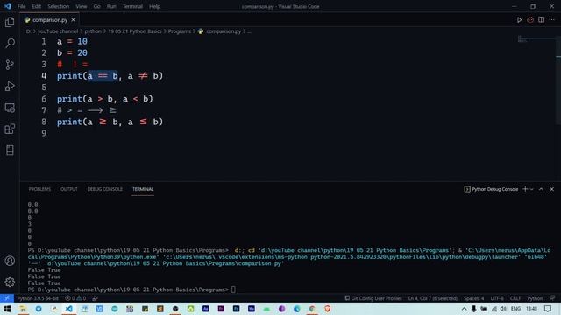Select the comparison.py editor tab
The height and width of the screenshot is (315, 561).
tap(50, 20)
